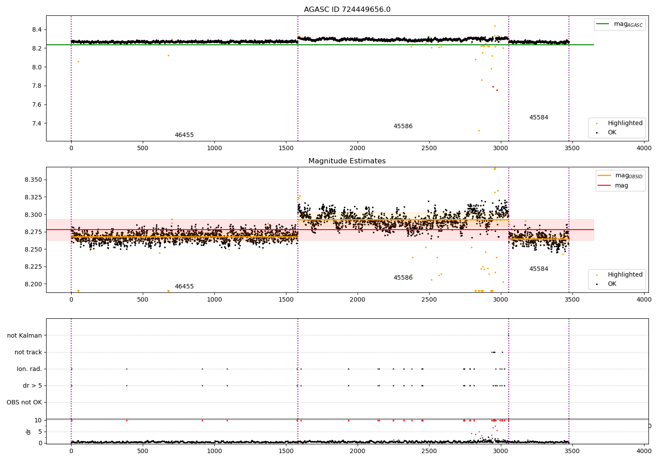This screenshot has width=659, height=461.
Task: Click the OK marker in top legend
Action: (596, 133)
